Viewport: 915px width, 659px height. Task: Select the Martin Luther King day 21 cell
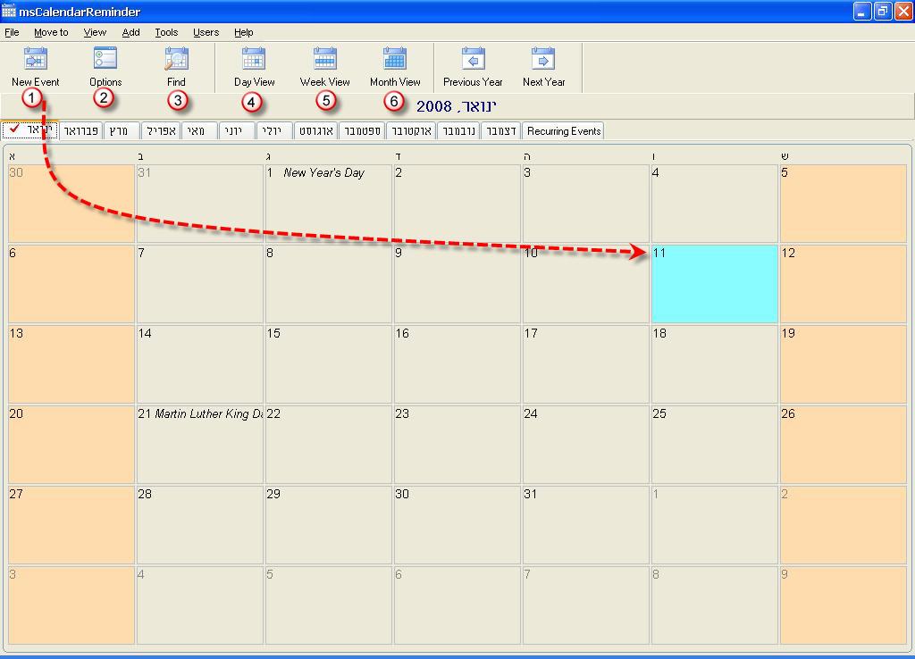199,445
